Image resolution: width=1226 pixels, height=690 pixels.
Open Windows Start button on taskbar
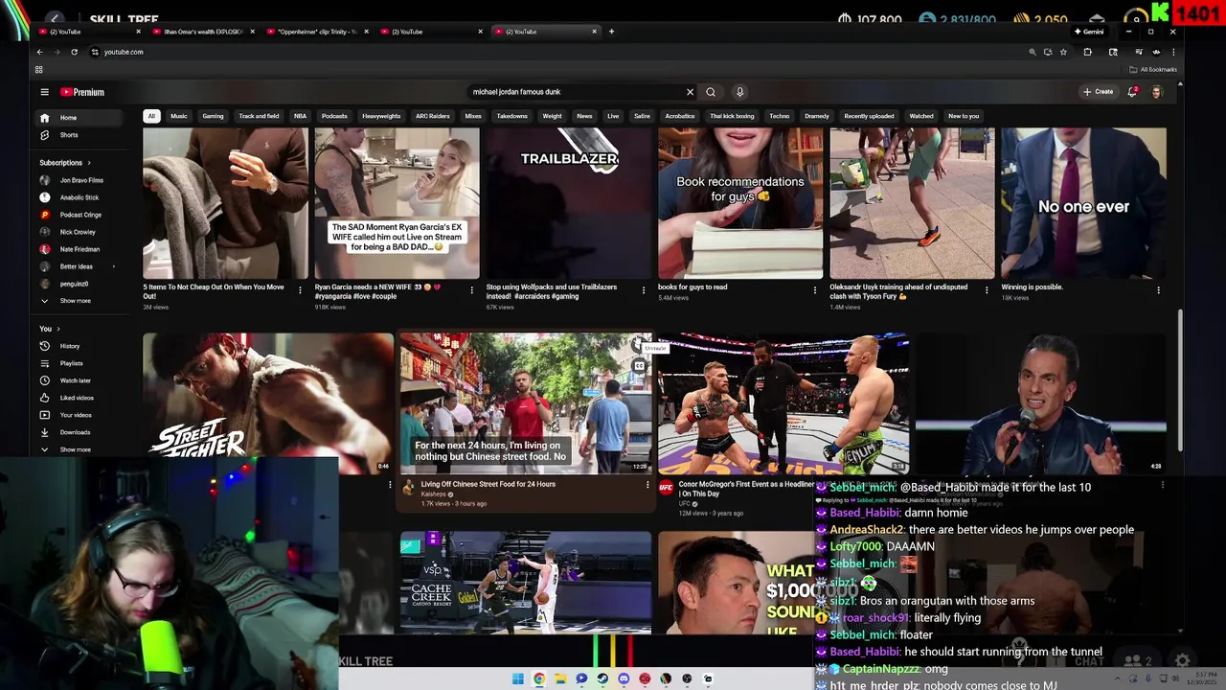[518, 678]
